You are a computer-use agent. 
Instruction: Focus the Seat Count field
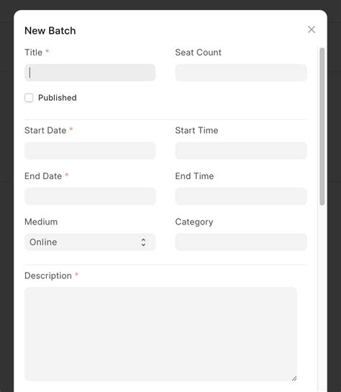pos(241,73)
